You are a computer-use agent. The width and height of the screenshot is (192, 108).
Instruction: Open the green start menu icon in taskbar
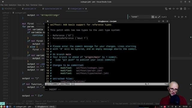(x=1, y=107)
